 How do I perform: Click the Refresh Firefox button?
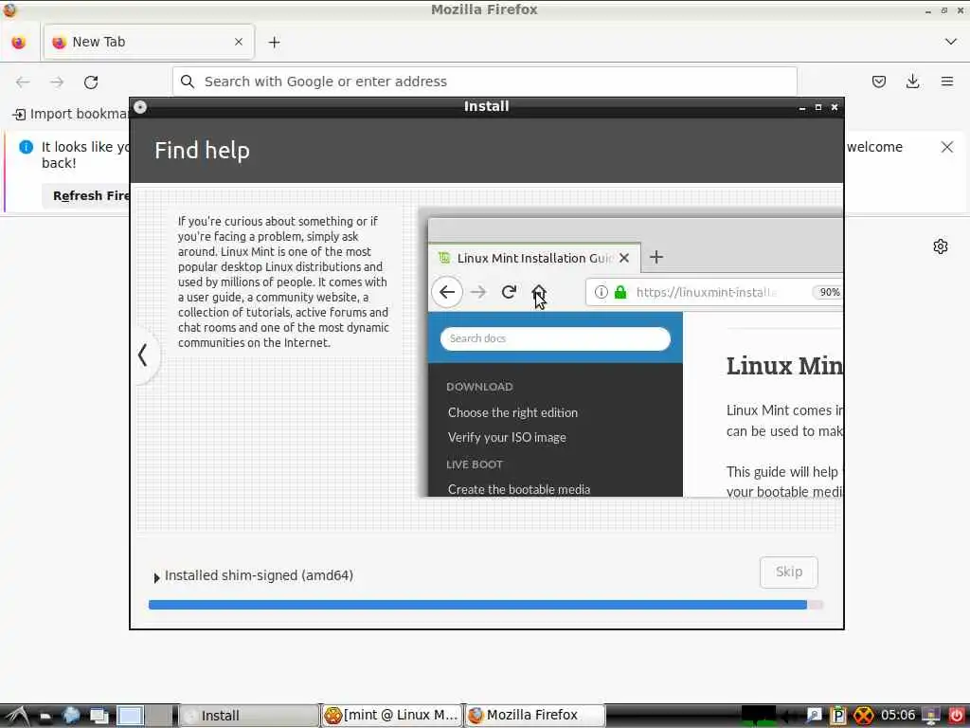[86, 195]
